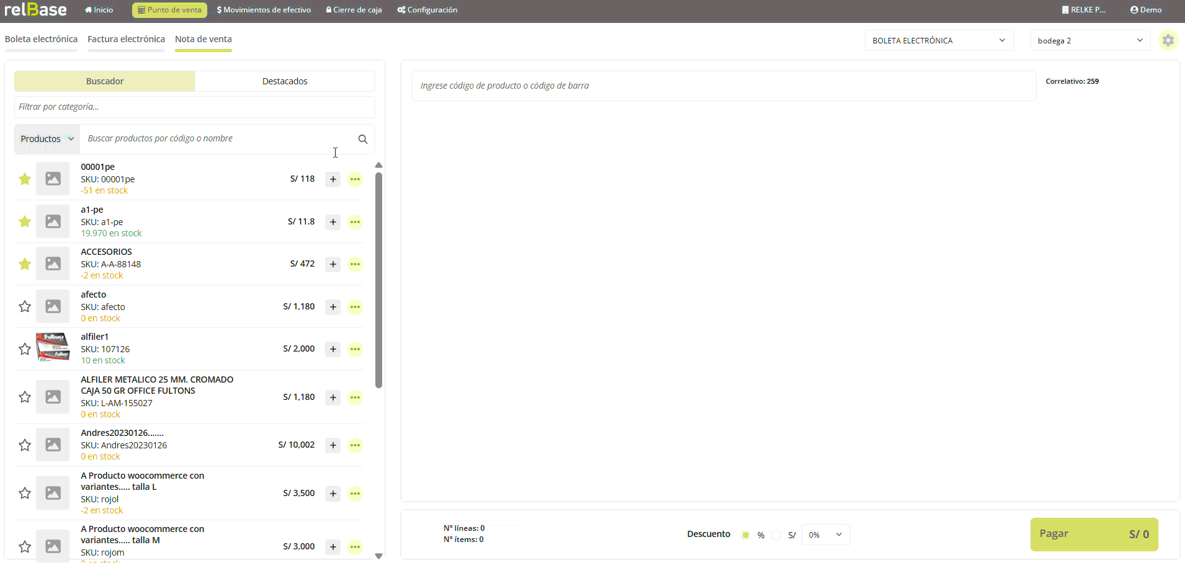Unfavorite the a1-pe product star
This screenshot has width=1185, height=568.
click(25, 221)
